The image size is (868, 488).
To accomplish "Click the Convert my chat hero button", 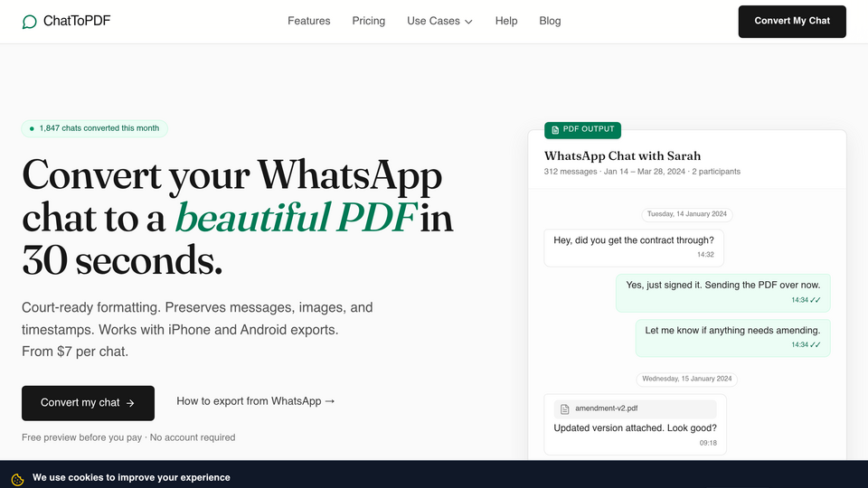I will 88,403.
